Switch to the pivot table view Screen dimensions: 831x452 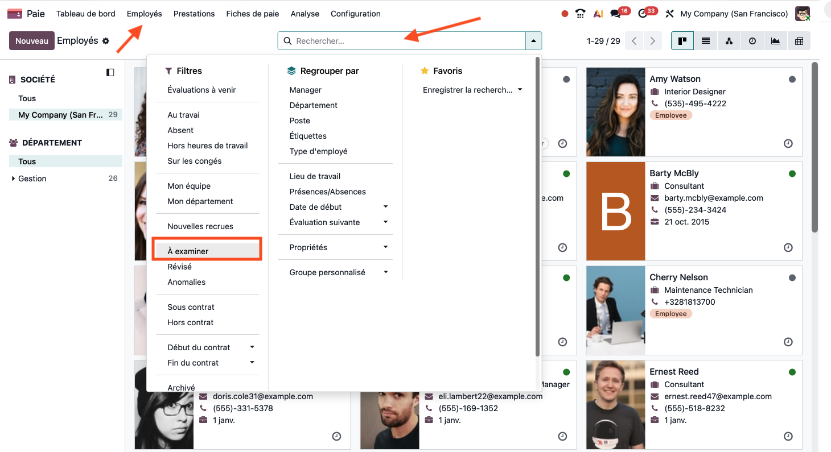coord(799,41)
